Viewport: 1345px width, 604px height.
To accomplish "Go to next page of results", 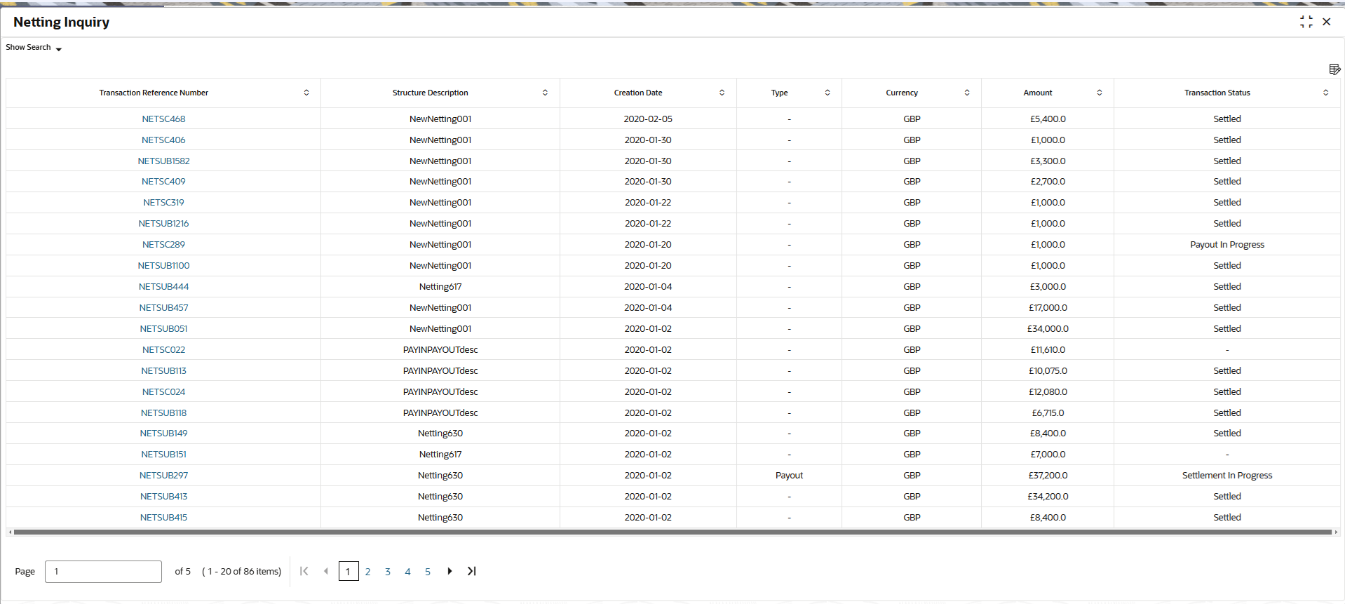I will [450, 571].
